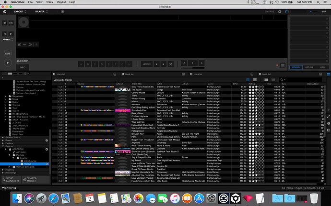The image size is (331, 206).
Task: Click the CUE button on the player
Action: pyautogui.click(x=8, y=54)
